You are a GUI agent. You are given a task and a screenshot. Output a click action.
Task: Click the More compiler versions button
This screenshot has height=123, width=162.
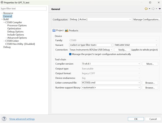(150, 64)
